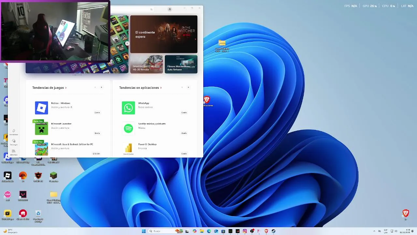The width and height of the screenshot is (417, 235).
Task: Click price button for Minecraft Java & Bedrock
Action: (96, 154)
